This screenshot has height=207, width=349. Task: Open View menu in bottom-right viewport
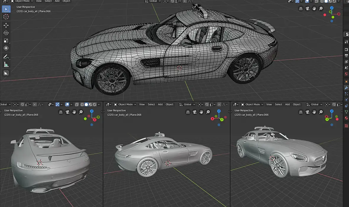coord(269,104)
